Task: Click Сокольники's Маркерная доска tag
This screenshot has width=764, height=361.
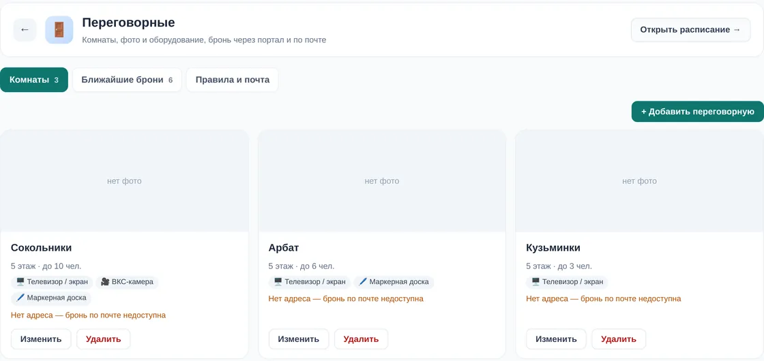Action: click(51, 298)
